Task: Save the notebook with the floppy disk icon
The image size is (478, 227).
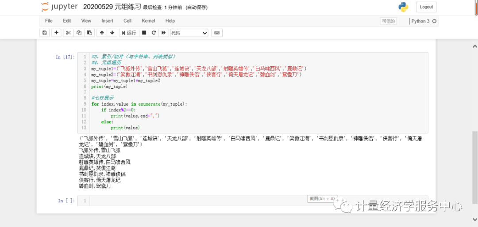Action: point(45,33)
